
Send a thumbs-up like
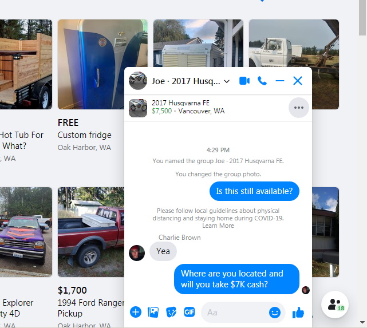(298, 313)
